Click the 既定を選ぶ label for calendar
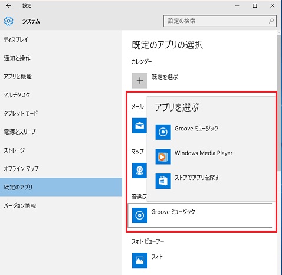The width and height of the screenshot is (282, 275). tap(165, 77)
